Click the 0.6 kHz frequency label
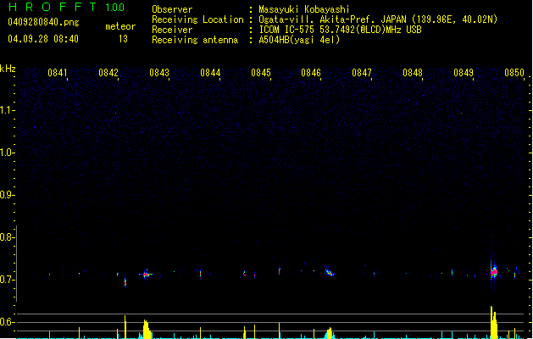The width and height of the screenshot is (533, 339). tap(7, 322)
